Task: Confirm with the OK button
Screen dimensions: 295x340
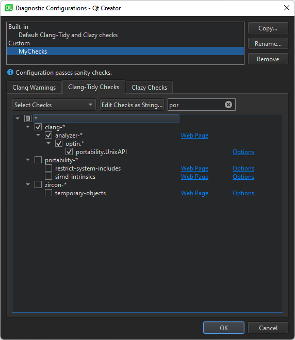Action: click(224, 328)
